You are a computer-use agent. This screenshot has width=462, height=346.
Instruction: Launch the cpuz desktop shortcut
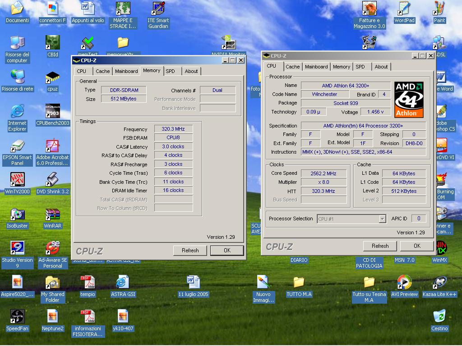tap(52, 77)
